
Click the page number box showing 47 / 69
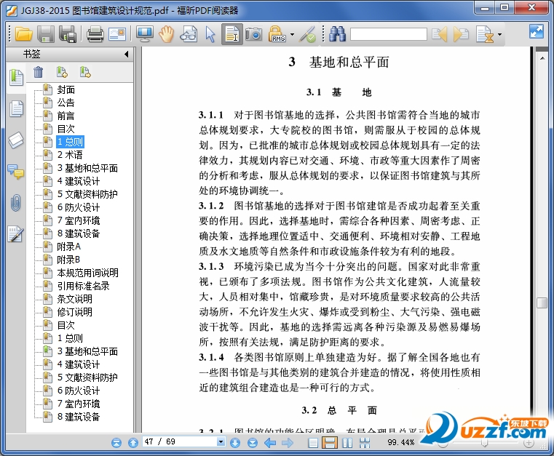[x=180, y=441]
